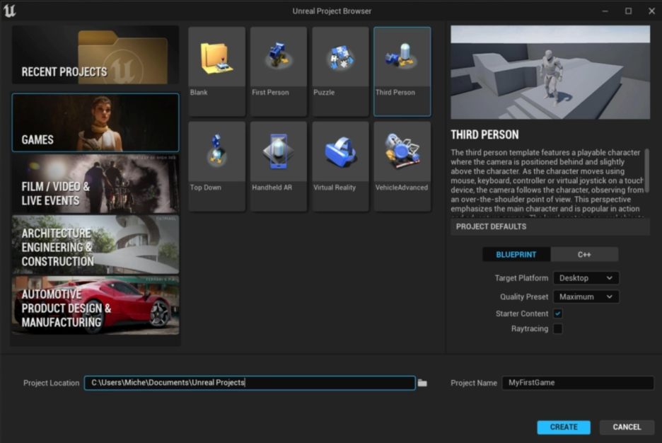The image size is (662, 443).
Task: Focus the Project Location path field
Action: coord(250,383)
